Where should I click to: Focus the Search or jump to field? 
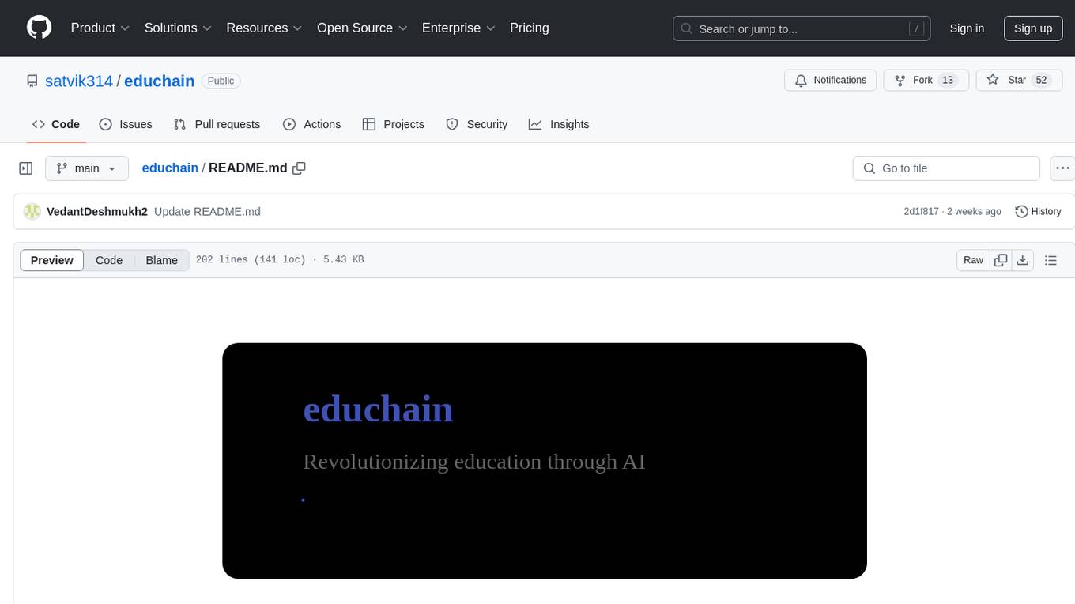802,28
